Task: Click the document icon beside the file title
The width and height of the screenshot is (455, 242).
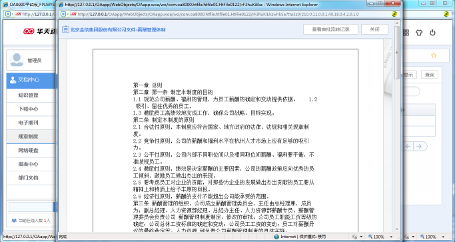Action: tap(65, 29)
